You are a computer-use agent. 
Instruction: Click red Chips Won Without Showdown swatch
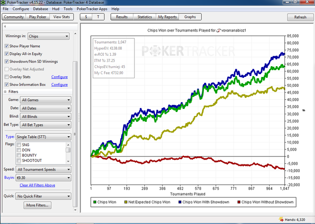239,202
